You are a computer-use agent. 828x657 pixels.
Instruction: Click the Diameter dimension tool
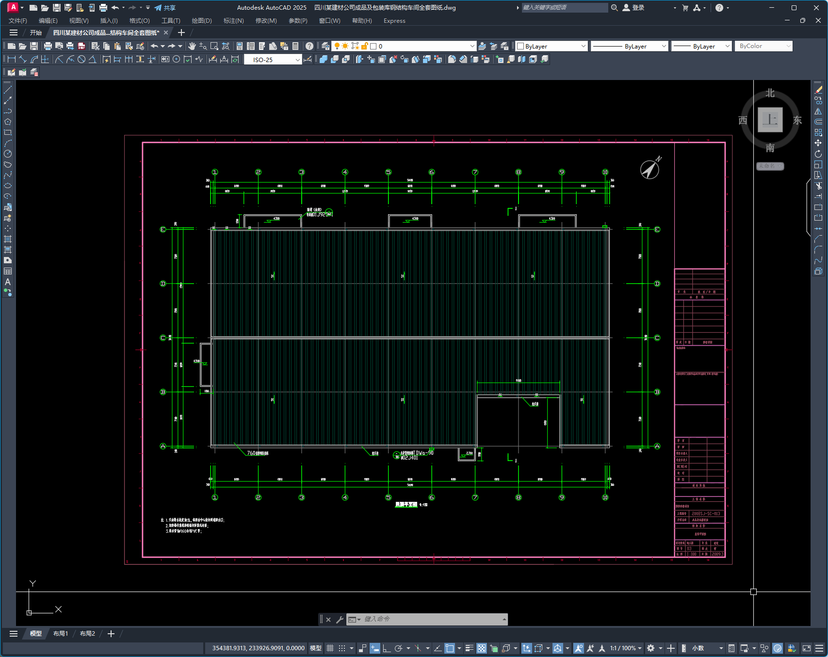pyautogui.click(x=81, y=59)
